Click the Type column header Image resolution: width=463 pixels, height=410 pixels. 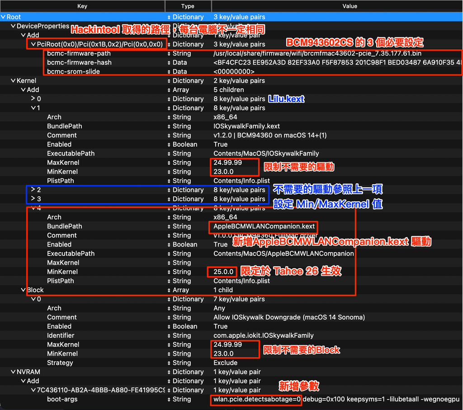pyautogui.click(x=188, y=6)
